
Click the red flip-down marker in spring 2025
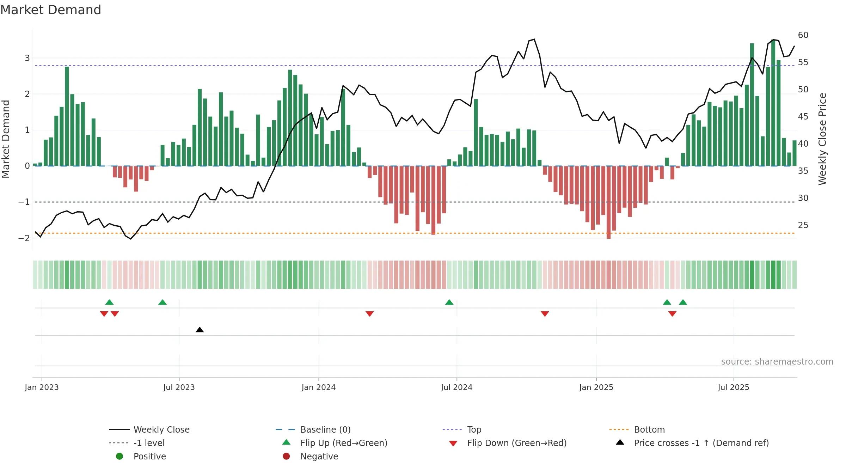click(x=672, y=314)
